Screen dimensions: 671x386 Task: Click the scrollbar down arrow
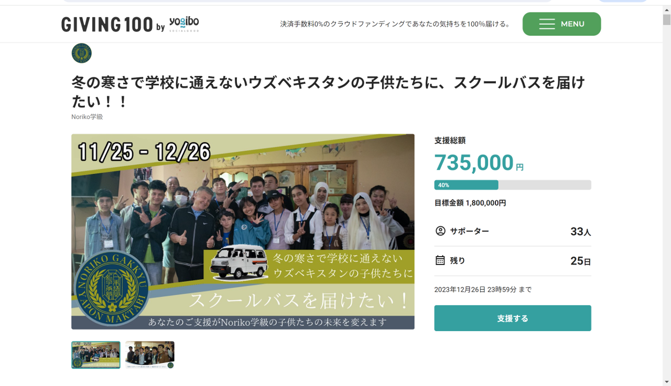[666, 381]
